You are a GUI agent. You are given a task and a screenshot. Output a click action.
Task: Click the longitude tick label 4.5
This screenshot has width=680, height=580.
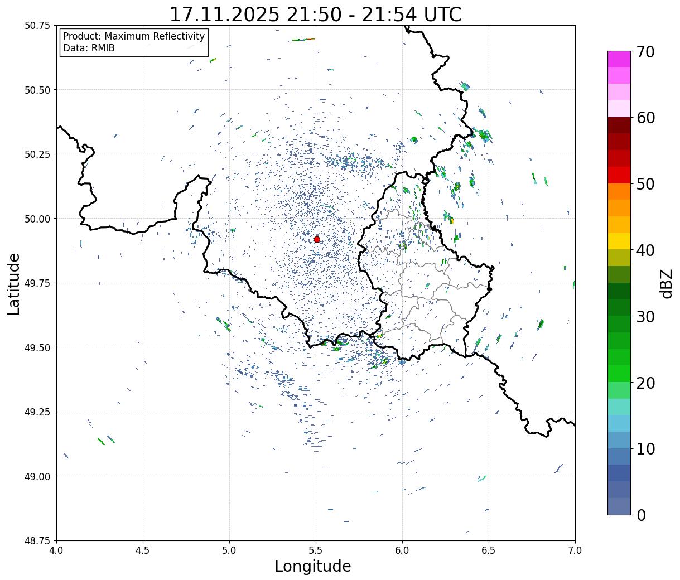(143, 550)
